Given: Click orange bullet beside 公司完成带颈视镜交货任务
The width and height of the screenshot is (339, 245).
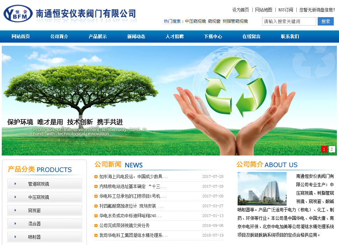Looking at the screenshot, I should (96, 226).
